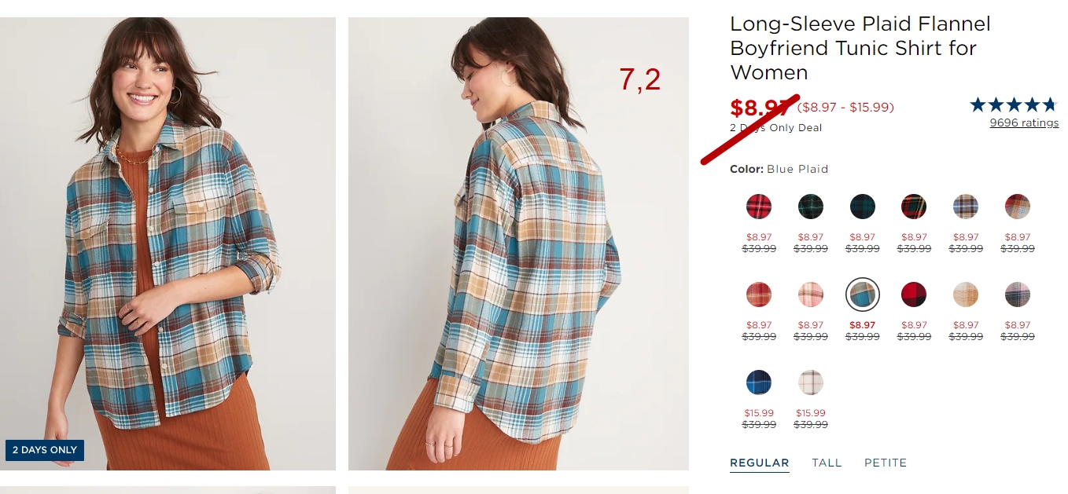Click the product title text
1068x494 pixels.
860,48
